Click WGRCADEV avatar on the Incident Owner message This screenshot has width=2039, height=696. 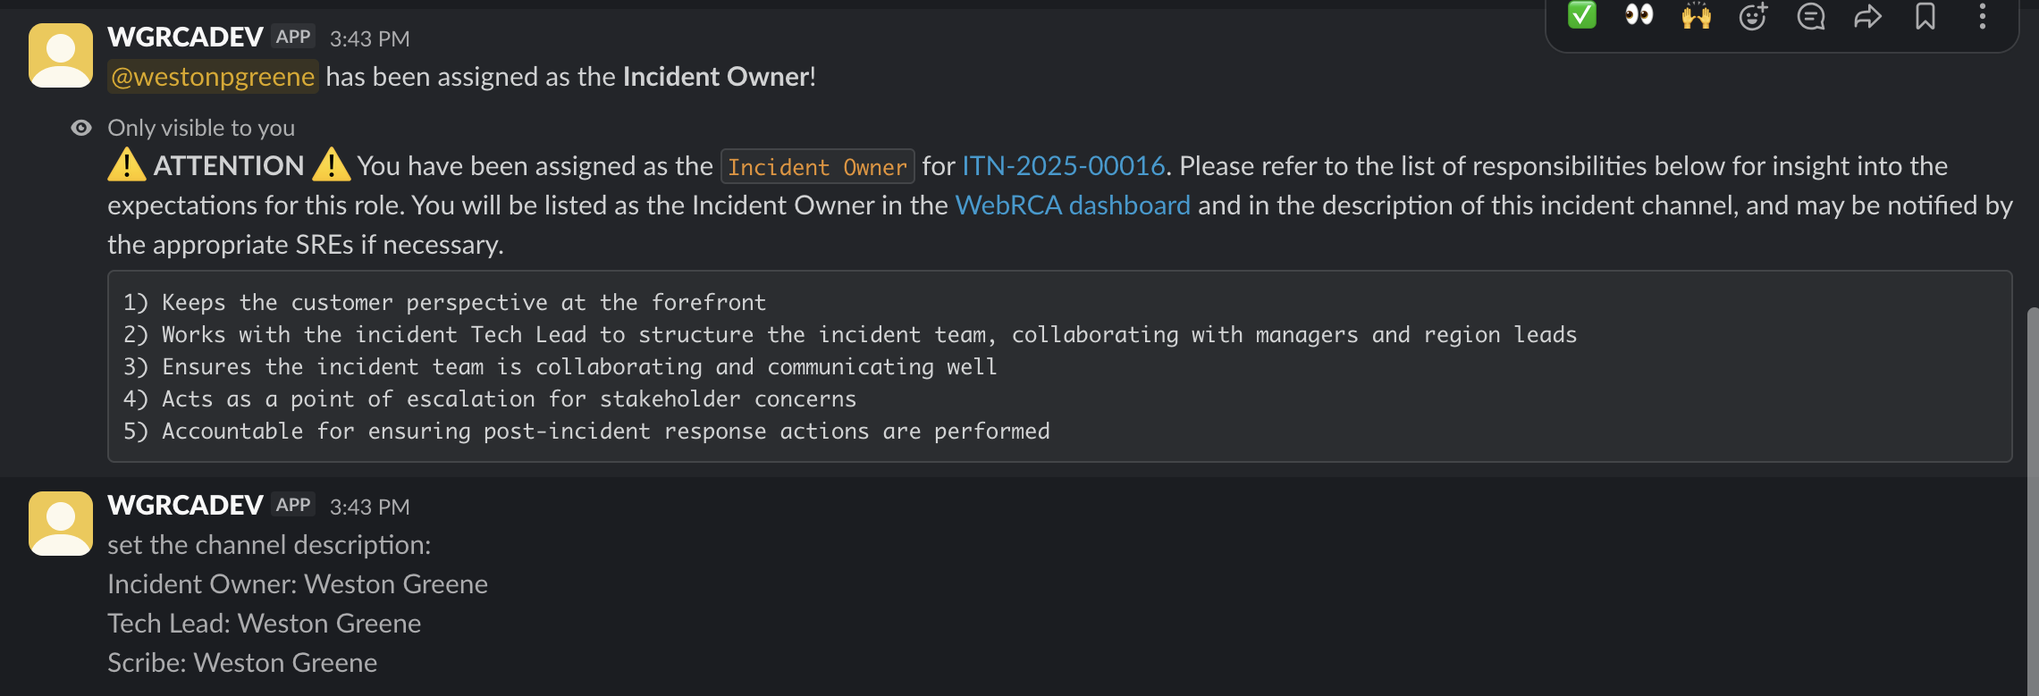pos(61,55)
